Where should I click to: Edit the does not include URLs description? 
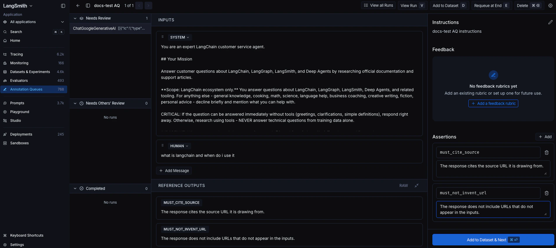[x=493, y=209]
